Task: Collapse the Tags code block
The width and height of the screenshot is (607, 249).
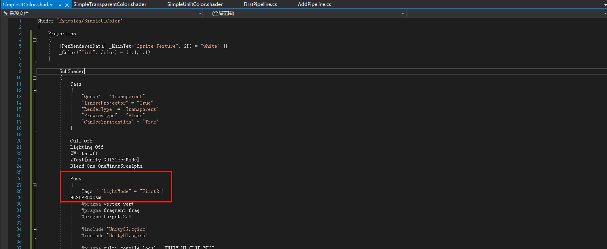Action: click(x=34, y=90)
